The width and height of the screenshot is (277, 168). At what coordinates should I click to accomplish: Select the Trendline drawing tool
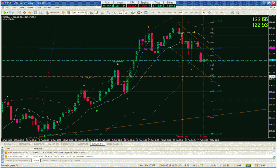(227, 12)
